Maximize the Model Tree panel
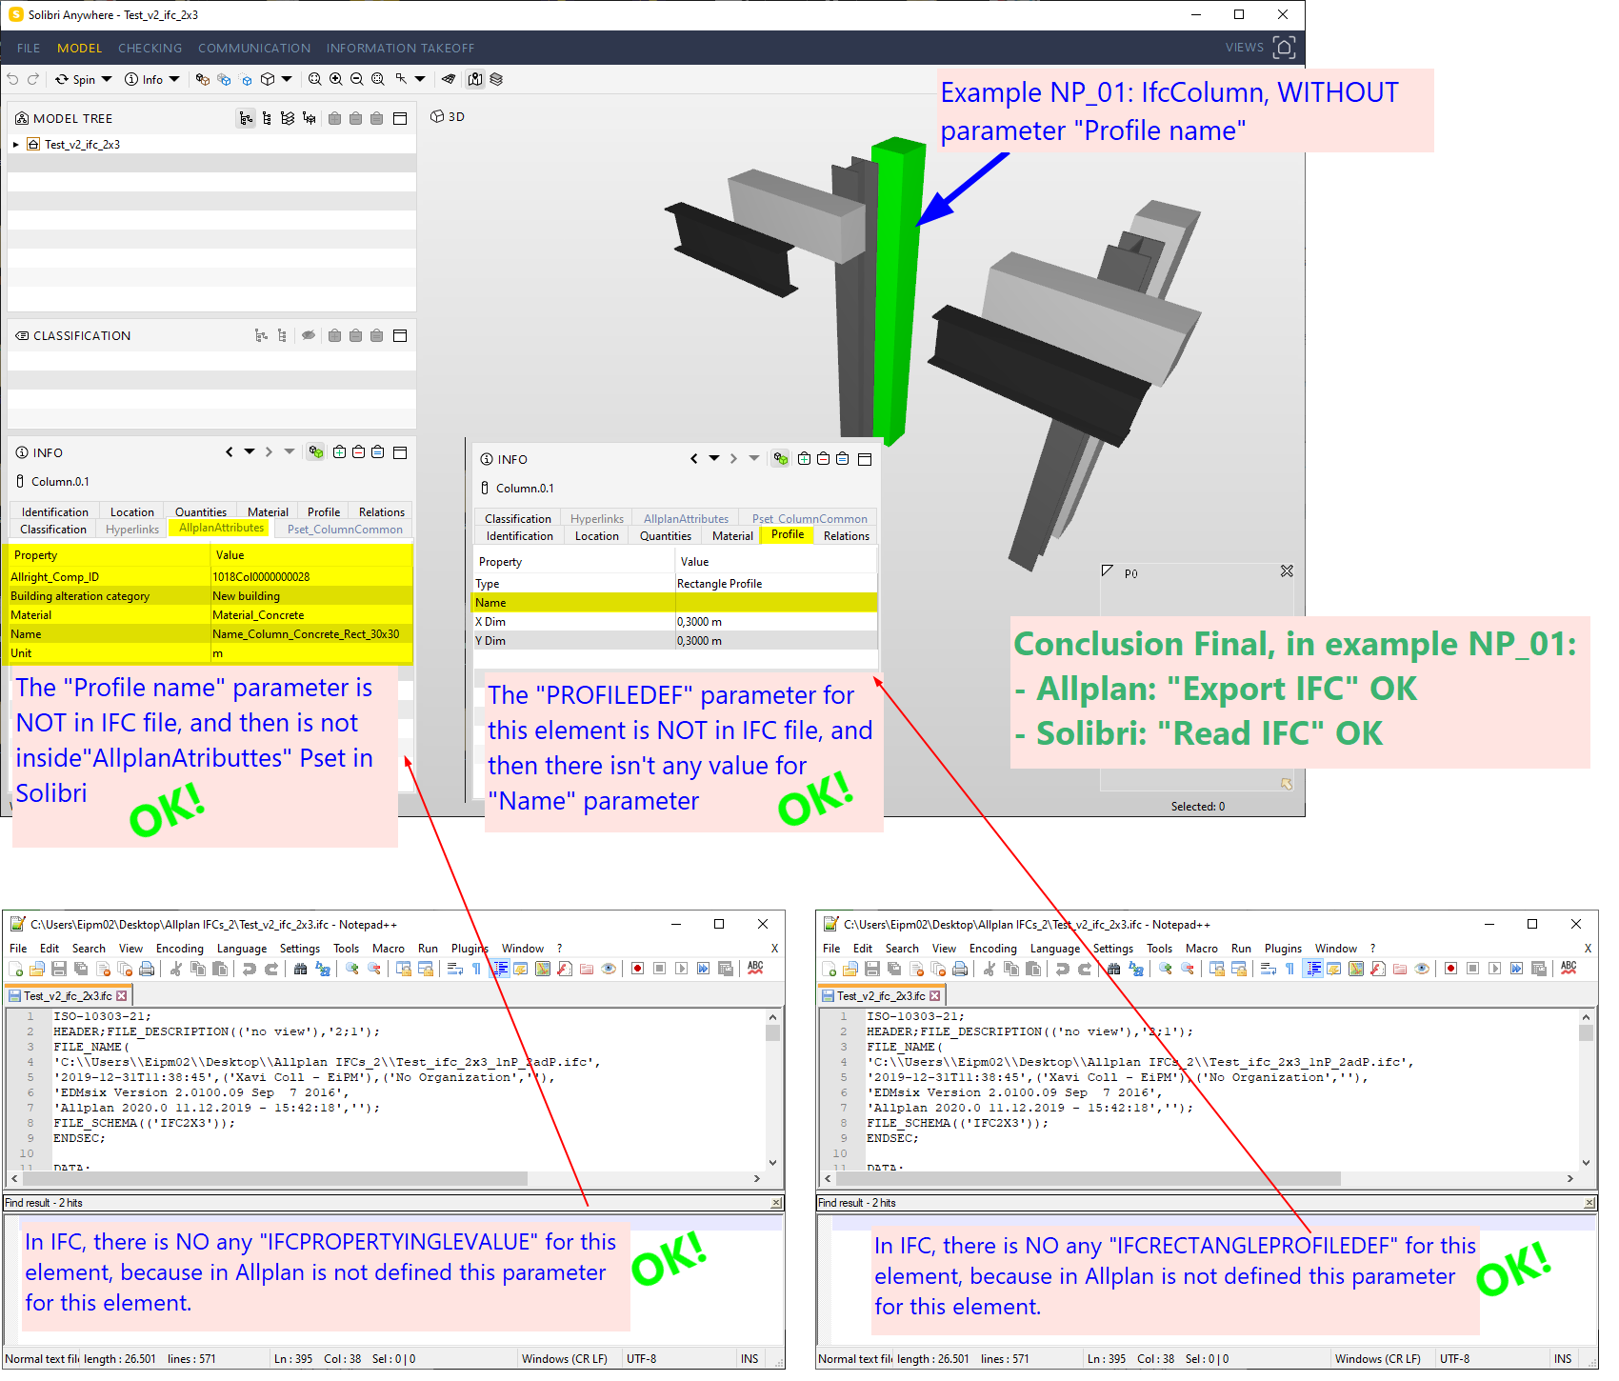This screenshot has width=1619, height=1381. [x=400, y=118]
